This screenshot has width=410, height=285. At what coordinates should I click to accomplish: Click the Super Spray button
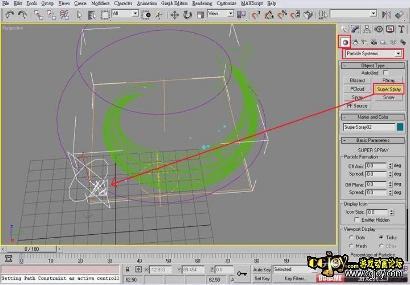[x=389, y=89]
